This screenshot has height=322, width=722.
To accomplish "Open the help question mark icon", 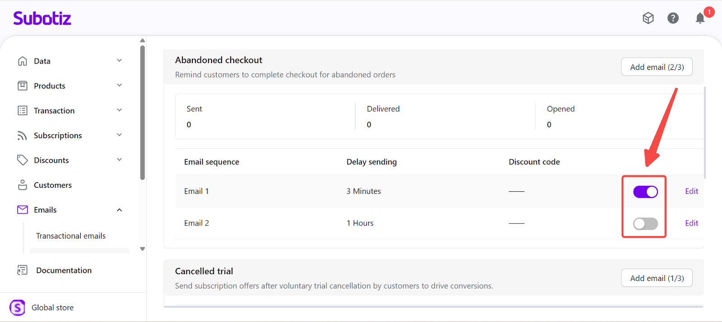I will click(673, 18).
